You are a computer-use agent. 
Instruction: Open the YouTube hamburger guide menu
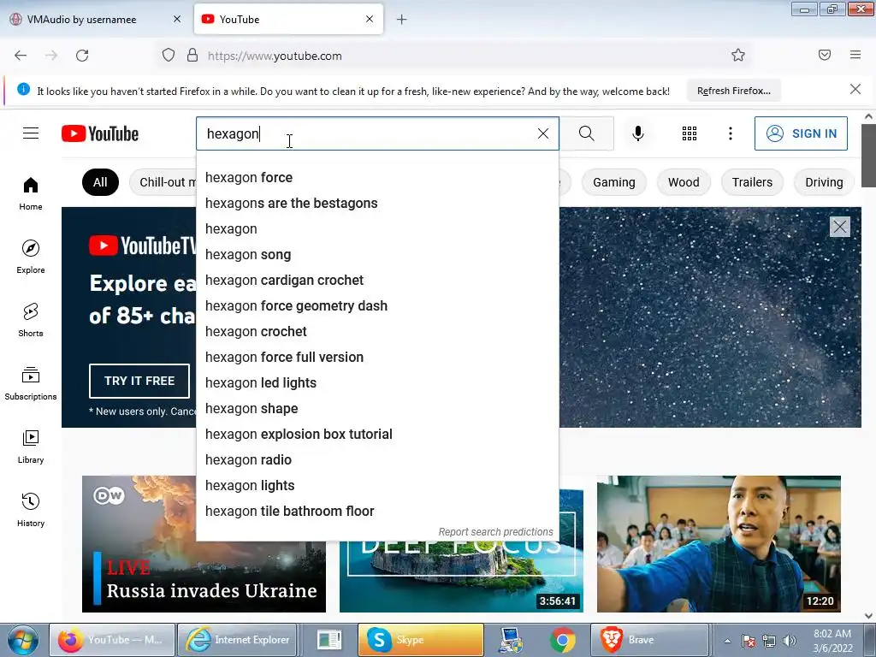[x=31, y=133]
